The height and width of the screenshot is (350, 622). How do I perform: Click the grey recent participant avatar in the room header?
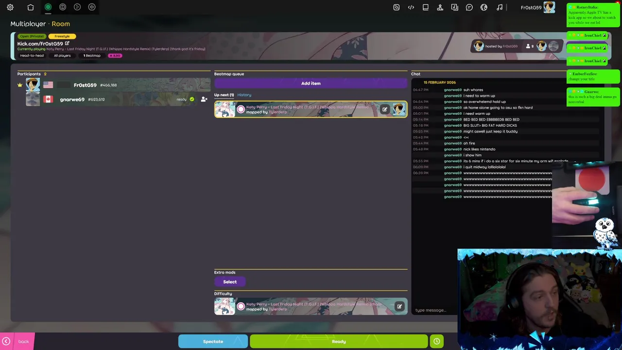click(553, 46)
